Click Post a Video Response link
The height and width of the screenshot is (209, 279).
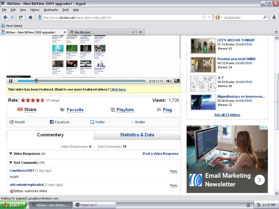pyautogui.click(x=160, y=153)
